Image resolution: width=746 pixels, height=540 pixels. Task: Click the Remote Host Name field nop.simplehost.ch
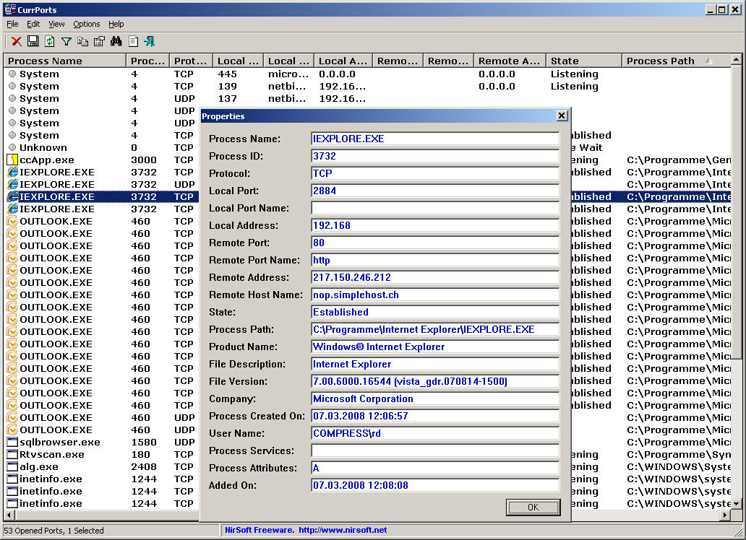point(435,295)
